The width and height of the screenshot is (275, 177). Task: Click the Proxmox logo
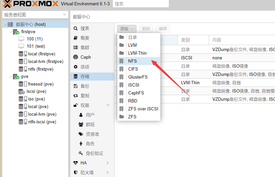[30, 4]
